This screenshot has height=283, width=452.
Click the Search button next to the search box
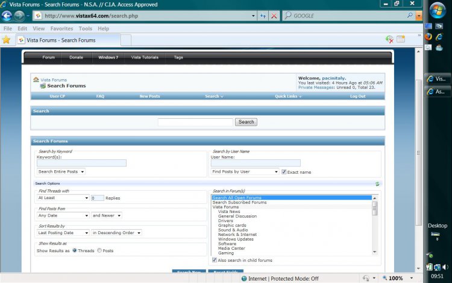click(246, 122)
